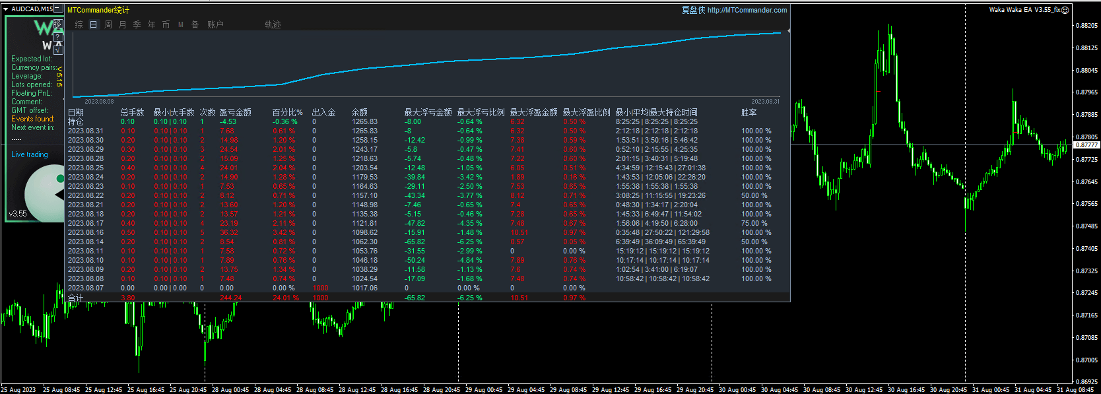Click the 复盘侠 replay label

click(693, 10)
